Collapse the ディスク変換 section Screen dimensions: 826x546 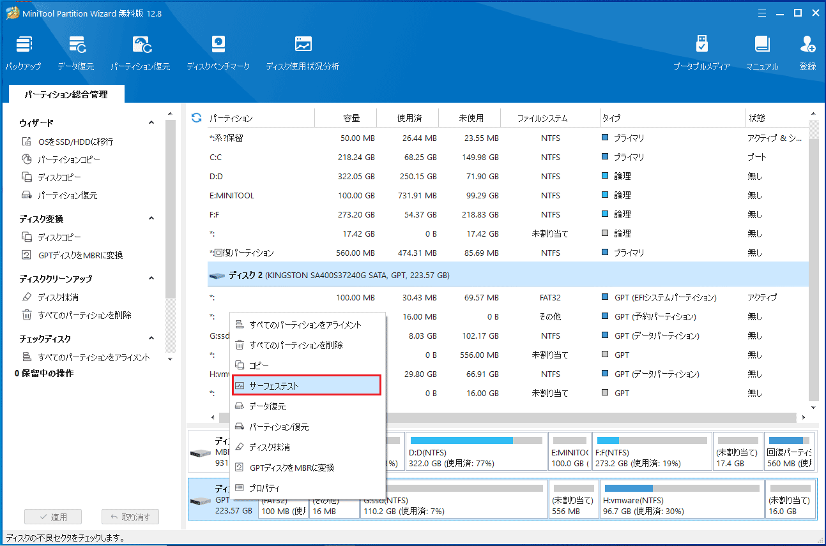[151, 218]
